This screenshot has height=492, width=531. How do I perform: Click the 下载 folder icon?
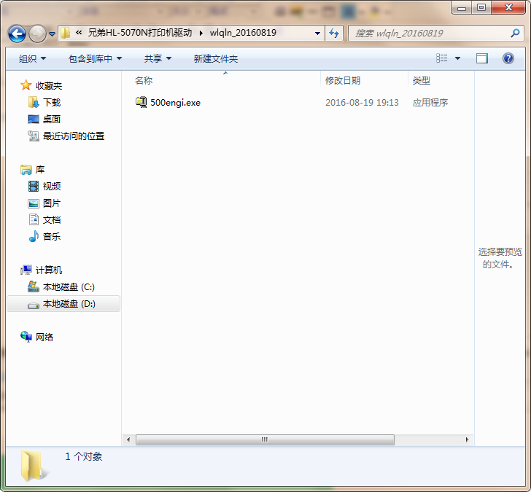click(34, 102)
